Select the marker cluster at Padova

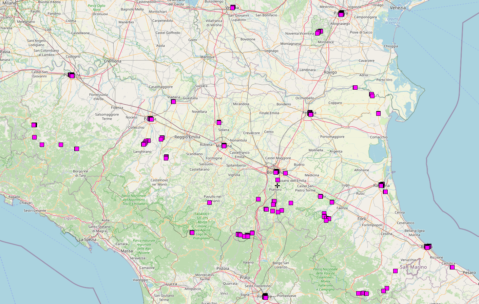tap(341, 14)
